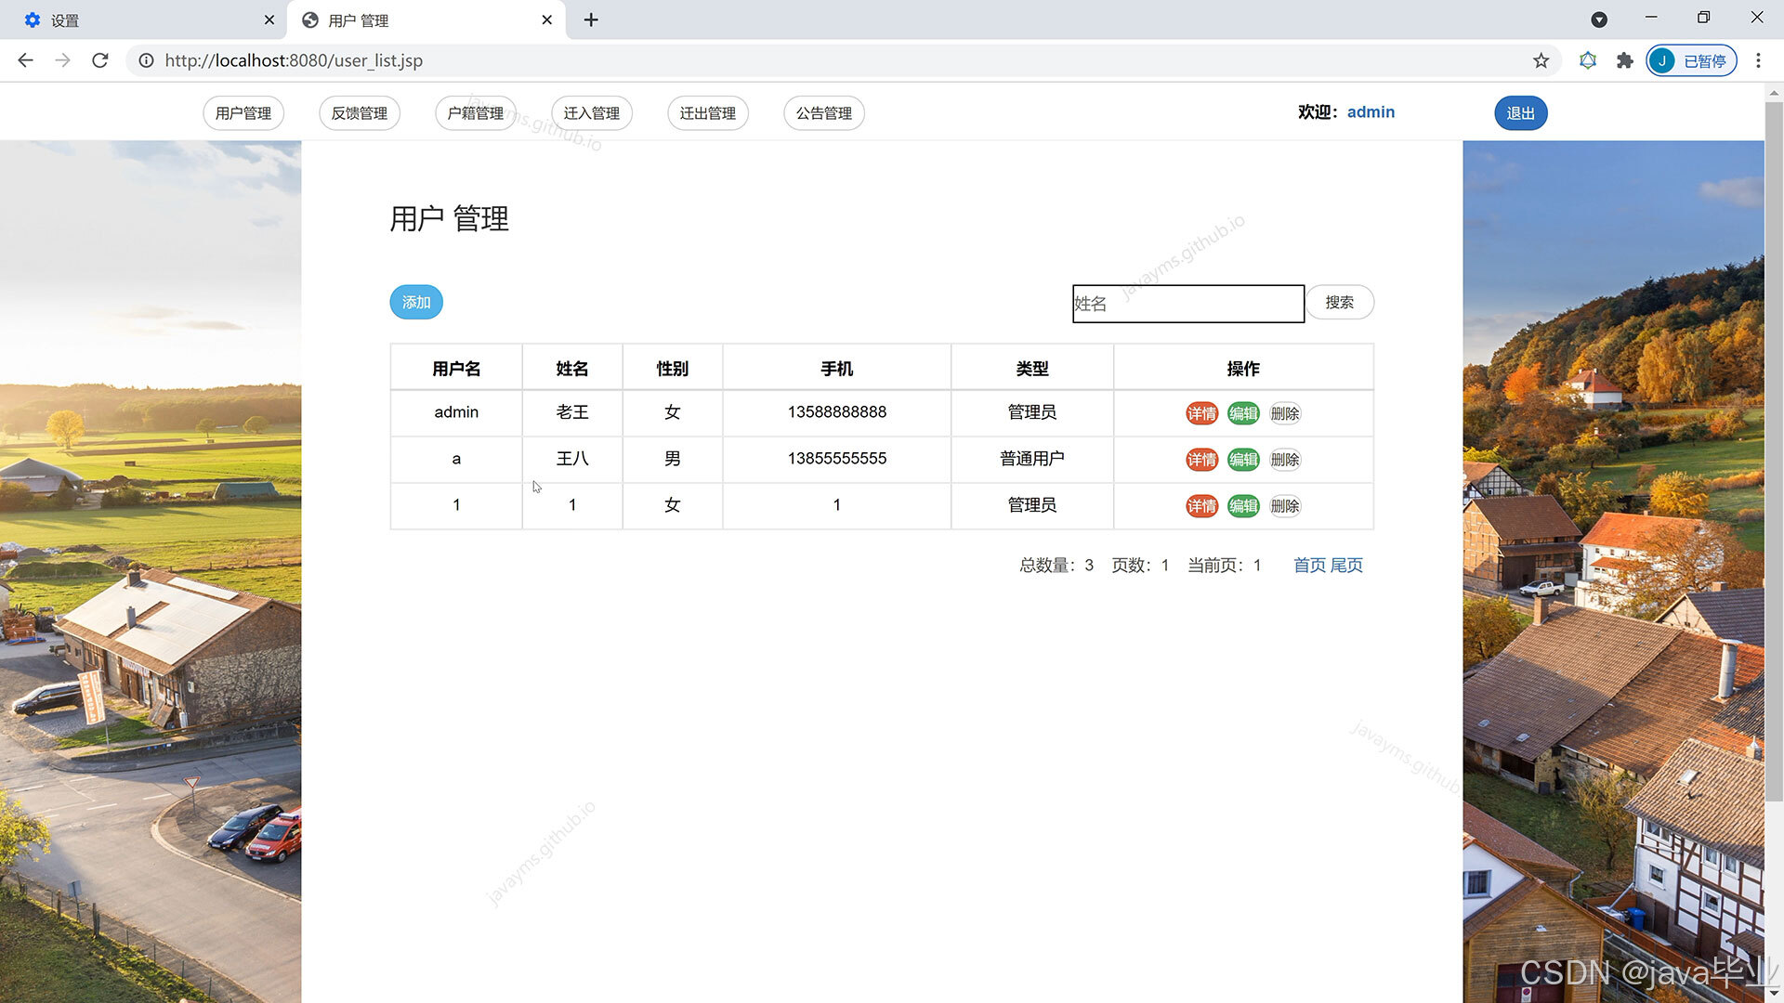Open the 户籍管理 menu
Image resolution: width=1784 pixels, height=1003 pixels.
476,113
